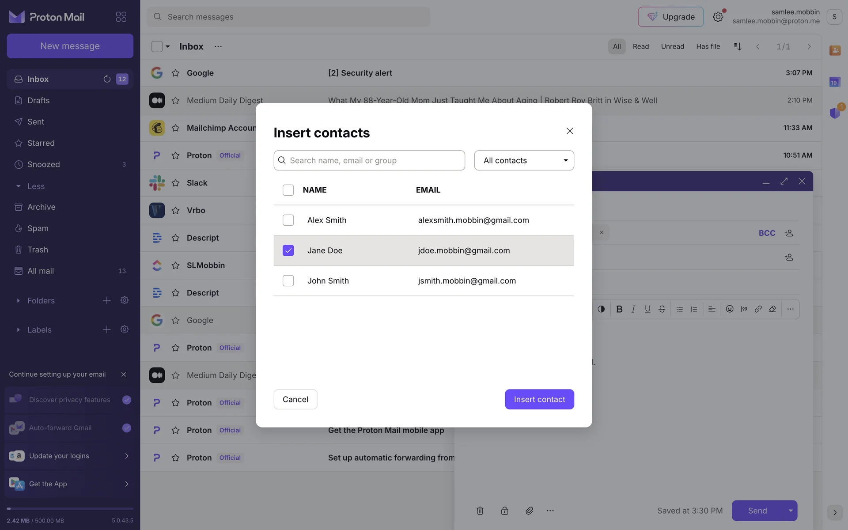Open the Drafts folder in sidebar
The image size is (848, 530).
tap(38, 100)
